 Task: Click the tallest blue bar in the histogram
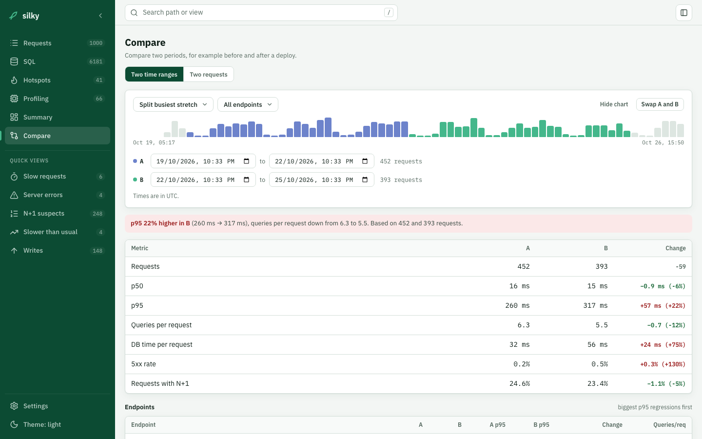pyautogui.click(x=328, y=127)
